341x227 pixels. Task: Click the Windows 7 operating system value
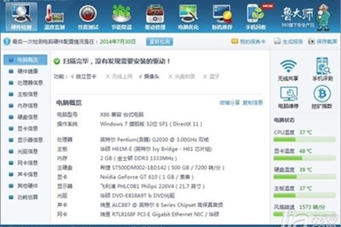tap(151, 124)
